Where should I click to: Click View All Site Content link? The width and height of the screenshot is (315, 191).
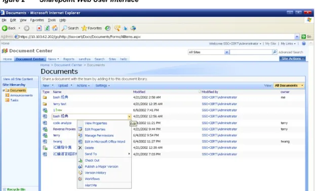pos(18,79)
